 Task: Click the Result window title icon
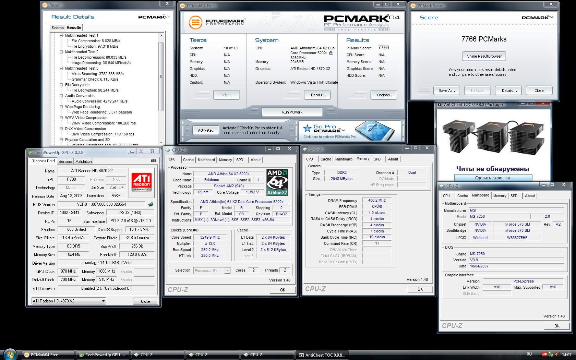coord(45,5)
